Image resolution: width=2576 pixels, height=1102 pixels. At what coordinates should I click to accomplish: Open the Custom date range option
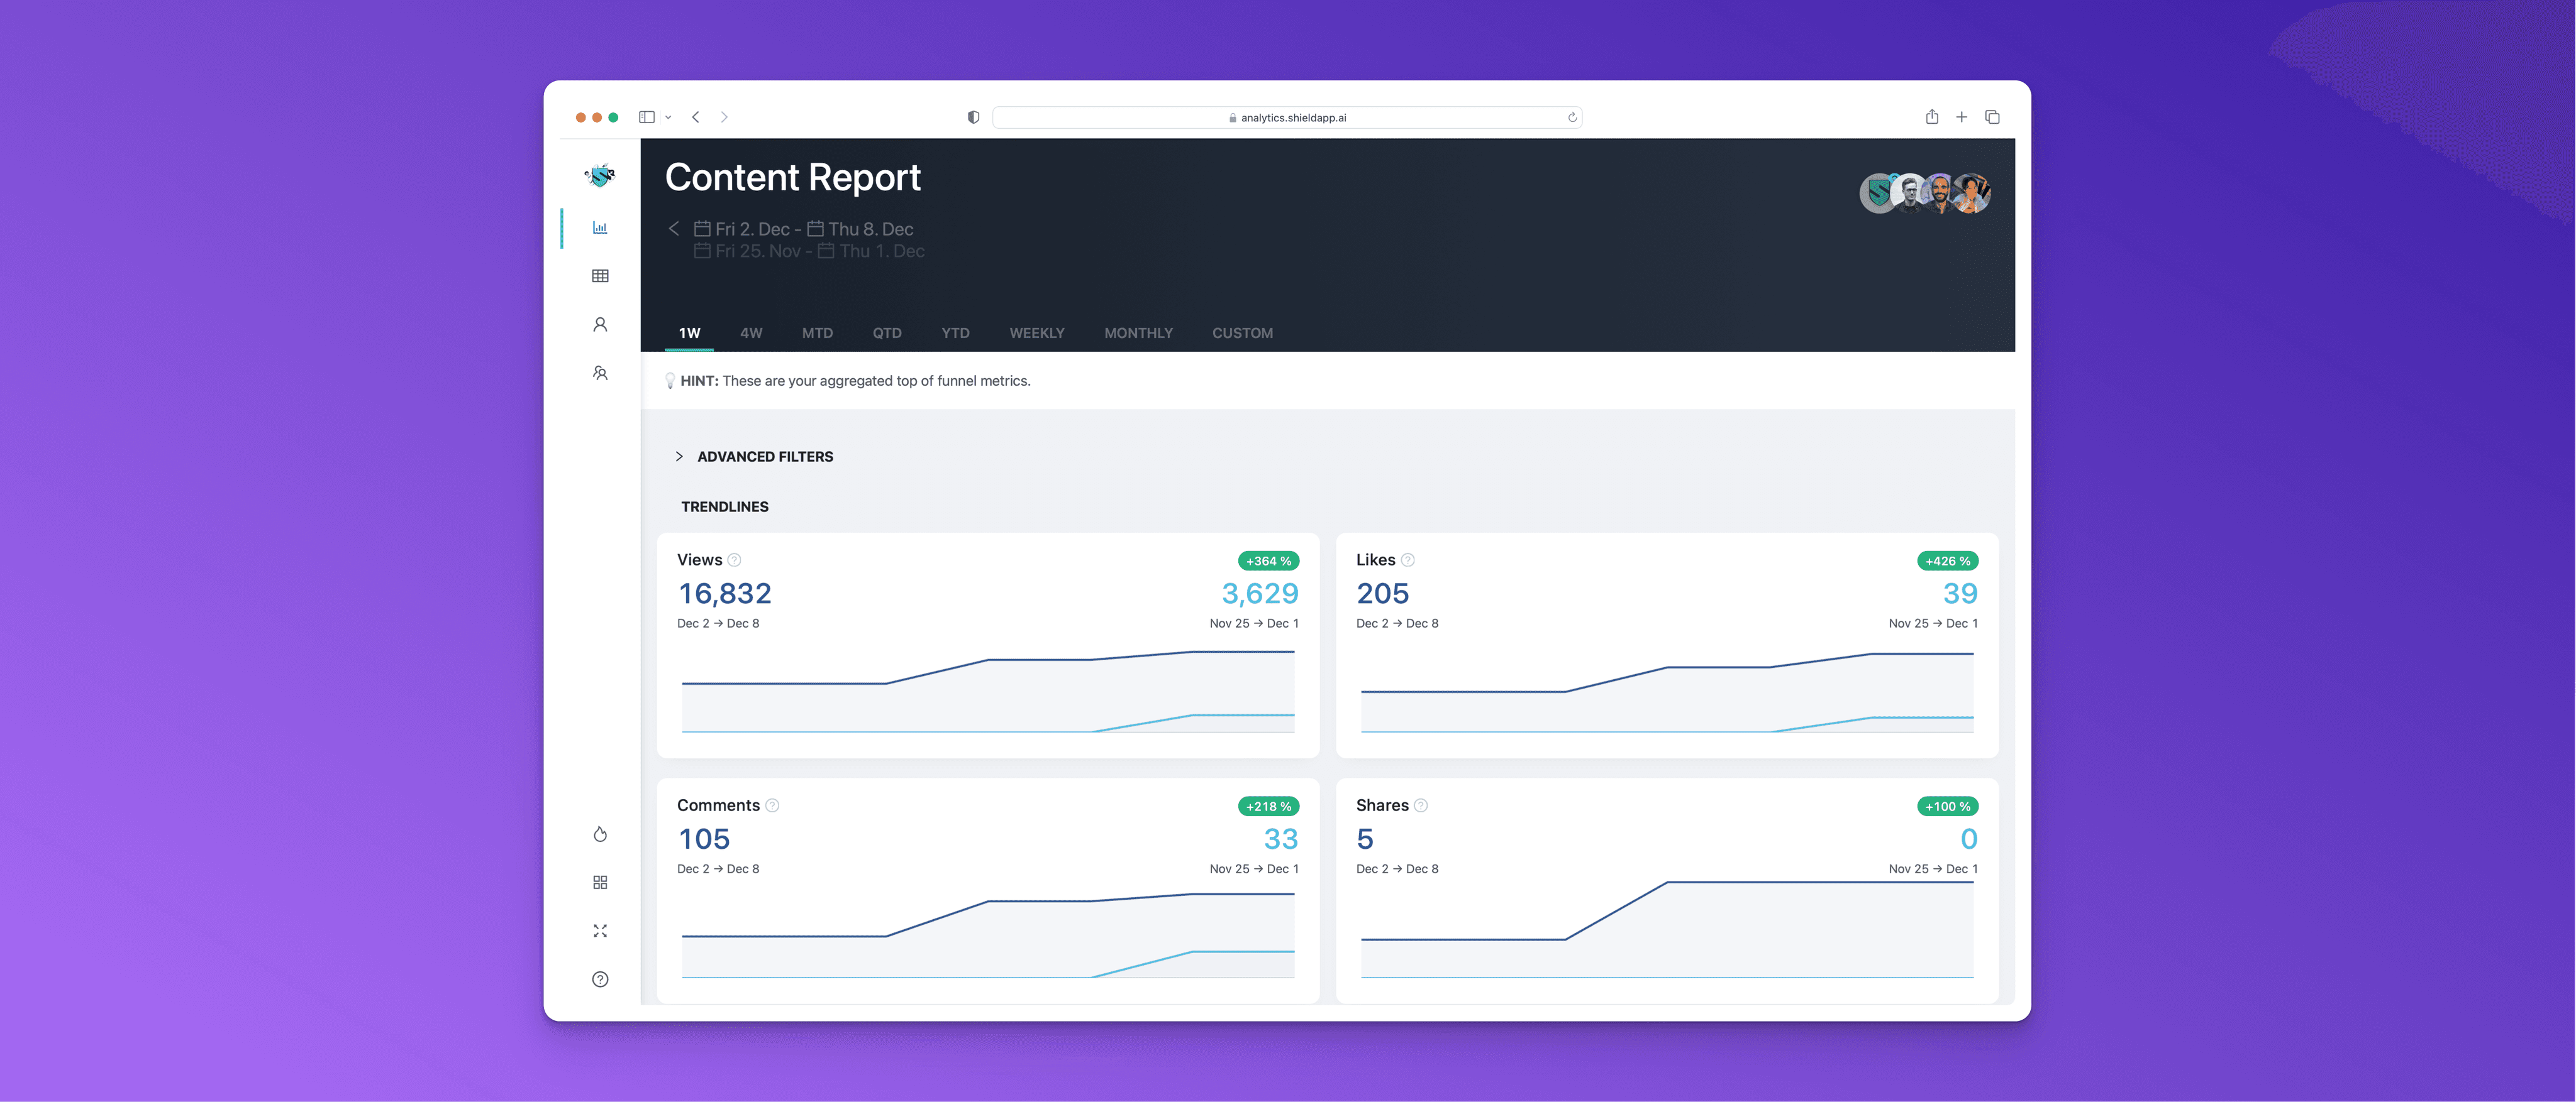pyautogui.click(x=1242, y=333)
